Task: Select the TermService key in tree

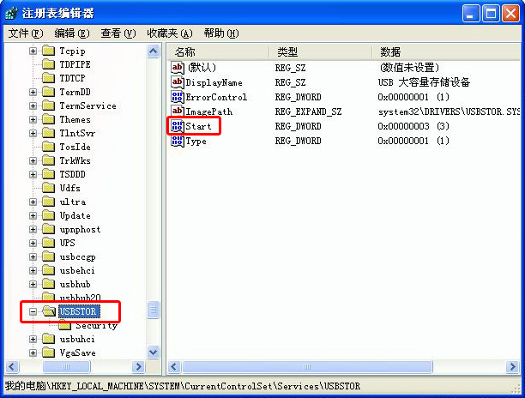Action: (87, 106)
